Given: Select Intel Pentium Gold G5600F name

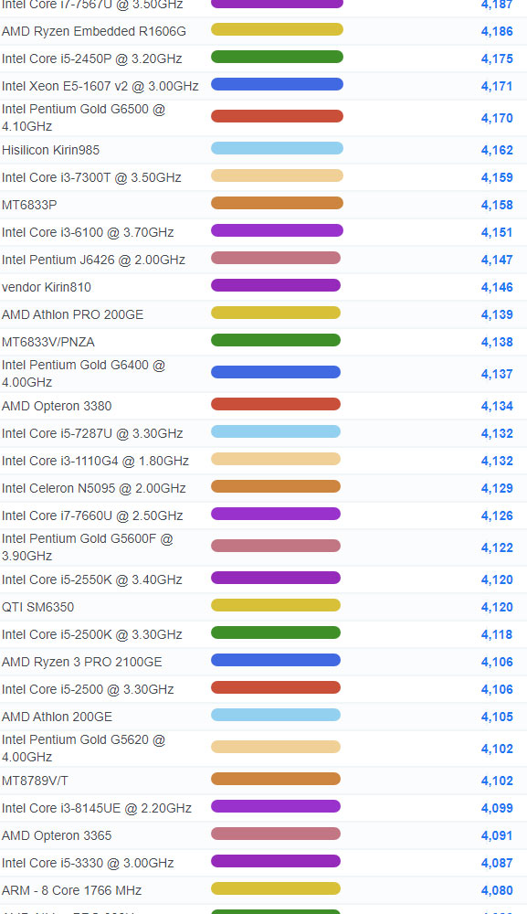Looking at the screenshot, I should click(88, 547).
